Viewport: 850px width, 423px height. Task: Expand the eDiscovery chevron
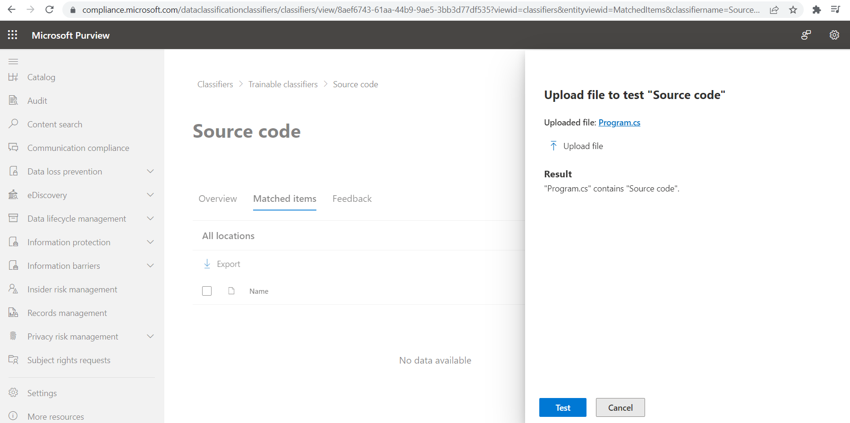(x=150, y=195)
